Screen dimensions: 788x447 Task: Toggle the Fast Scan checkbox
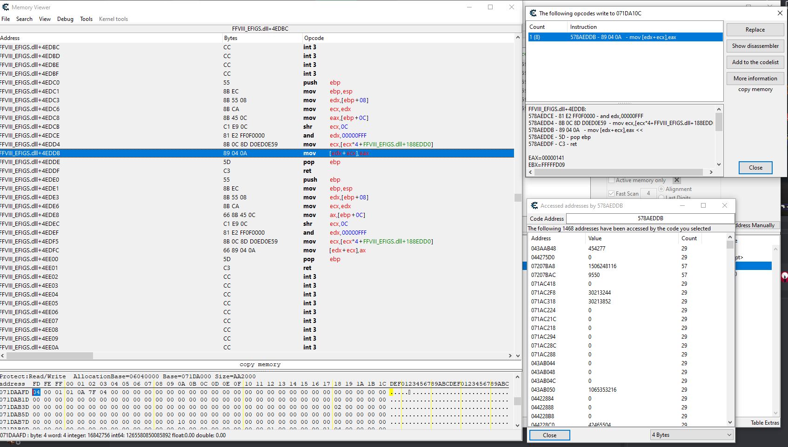coord(611,194)
